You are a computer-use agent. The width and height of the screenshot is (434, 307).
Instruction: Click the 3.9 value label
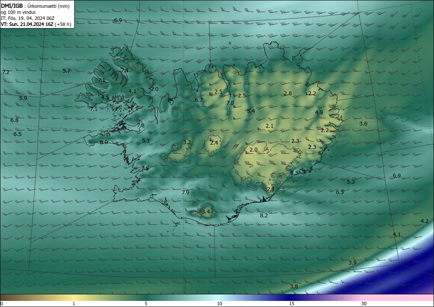[352, 262]
